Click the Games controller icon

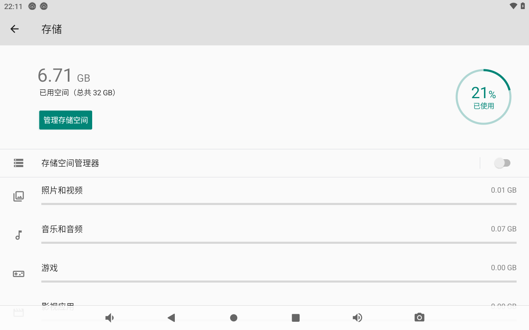19,274
